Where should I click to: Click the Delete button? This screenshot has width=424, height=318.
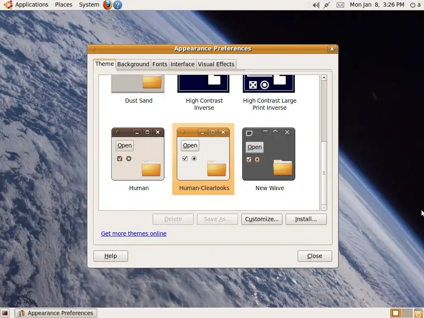[x=173, y=219]
